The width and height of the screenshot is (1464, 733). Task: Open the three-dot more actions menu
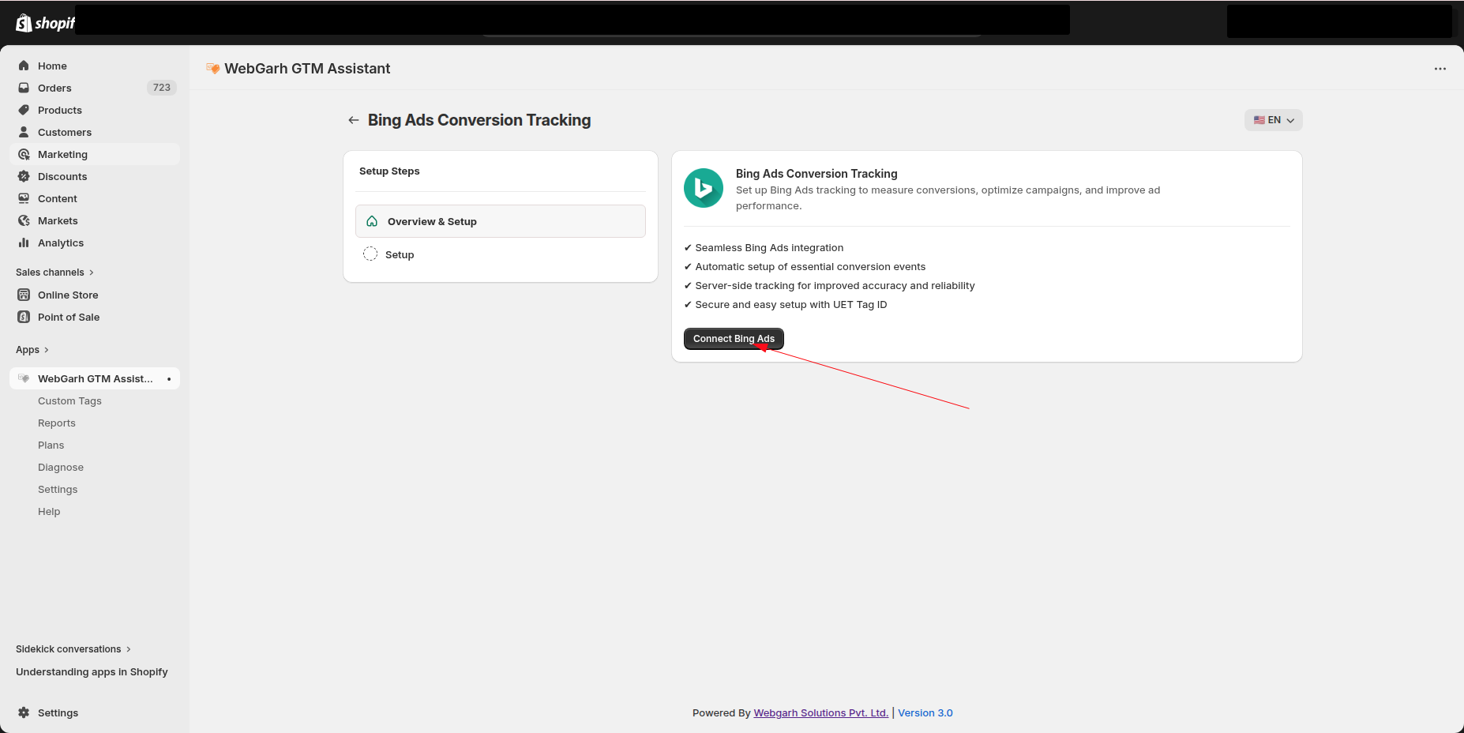1440,69
